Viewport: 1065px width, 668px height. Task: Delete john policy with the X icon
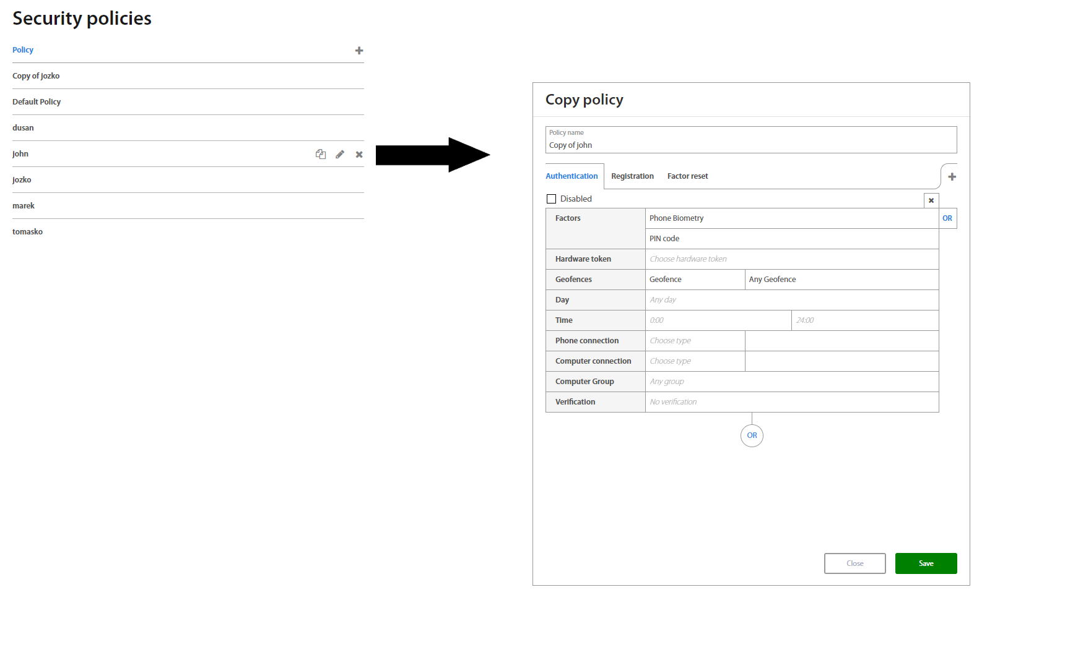(359, 155)
